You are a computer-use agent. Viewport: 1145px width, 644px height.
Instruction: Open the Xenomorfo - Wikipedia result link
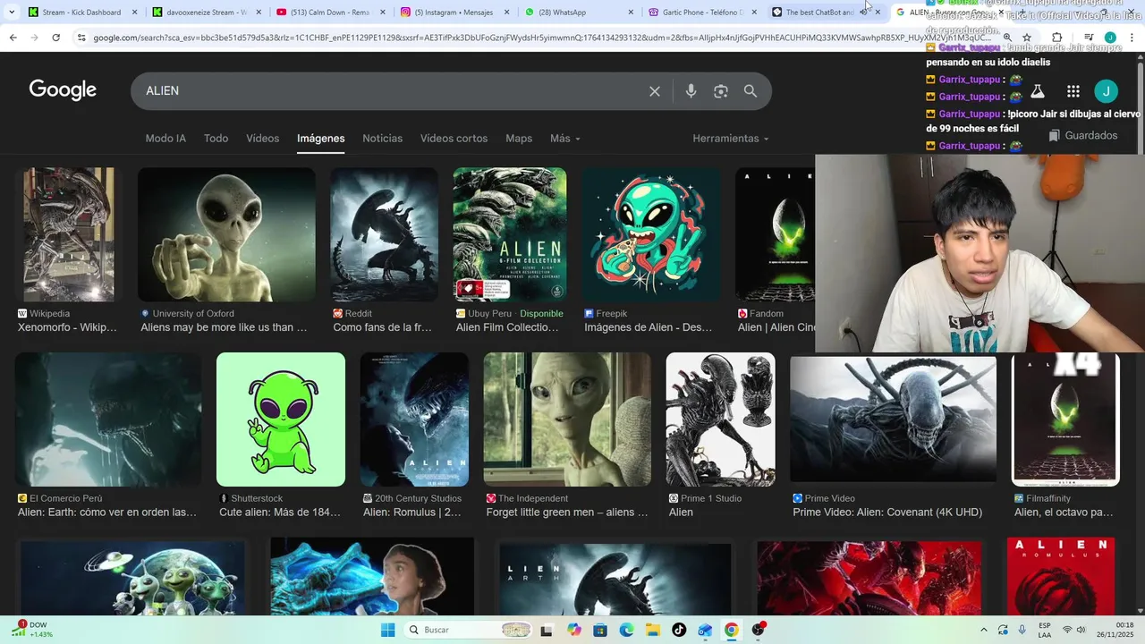click(68, 327)
